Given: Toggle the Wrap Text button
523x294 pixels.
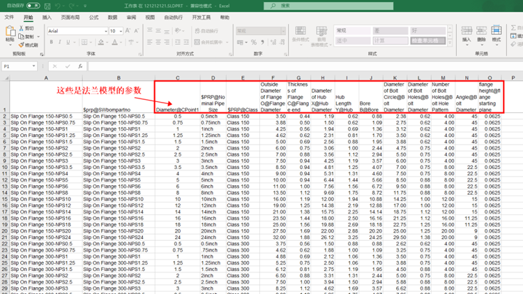Looking at the screenshot, I should pos(207,31).
